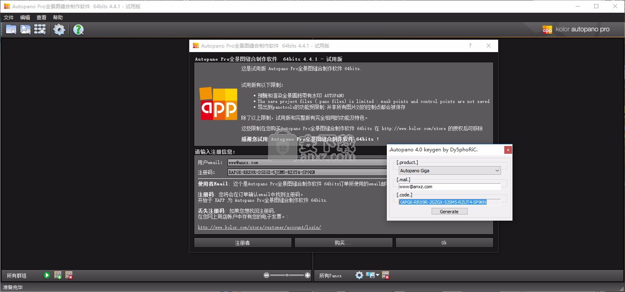Click the 请输入注册信息 heading
The height and width of the screenshot is (292, 625).
click(215, 152)
